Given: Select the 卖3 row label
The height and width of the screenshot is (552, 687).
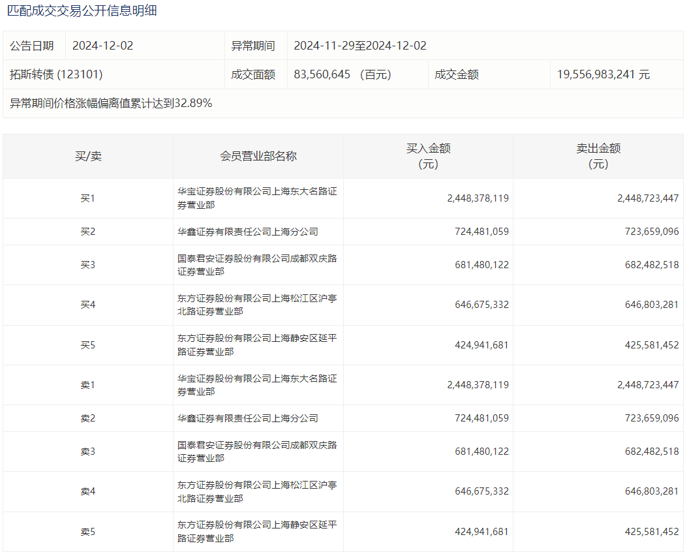Looking at the screenshot, I should tap(87, 452).
